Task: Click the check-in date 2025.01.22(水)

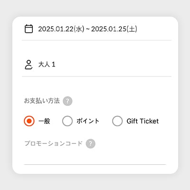Action: coord(61,29)
